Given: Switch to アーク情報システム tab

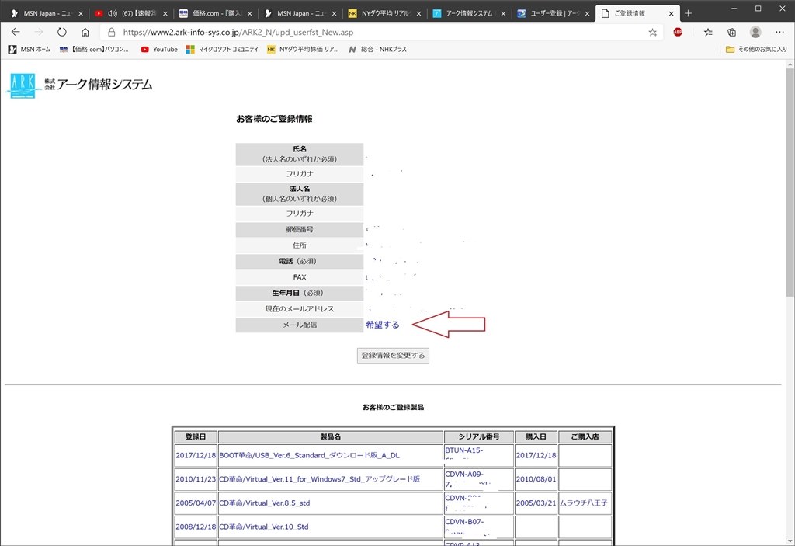Looking at the screenshot, I should point(468,14).
